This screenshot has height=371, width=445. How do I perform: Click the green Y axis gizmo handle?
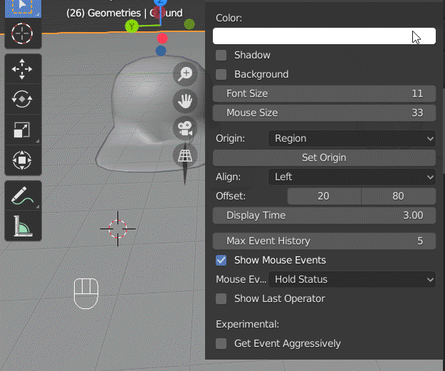(132, 26)
